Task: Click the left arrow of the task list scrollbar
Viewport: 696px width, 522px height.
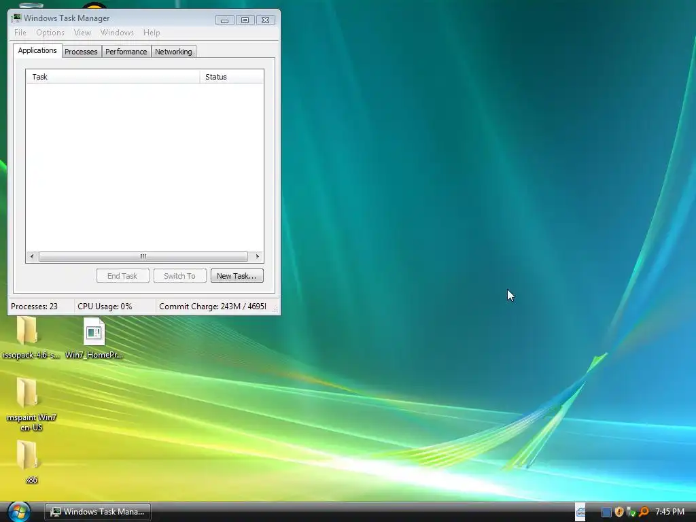Action: [32, 256]
